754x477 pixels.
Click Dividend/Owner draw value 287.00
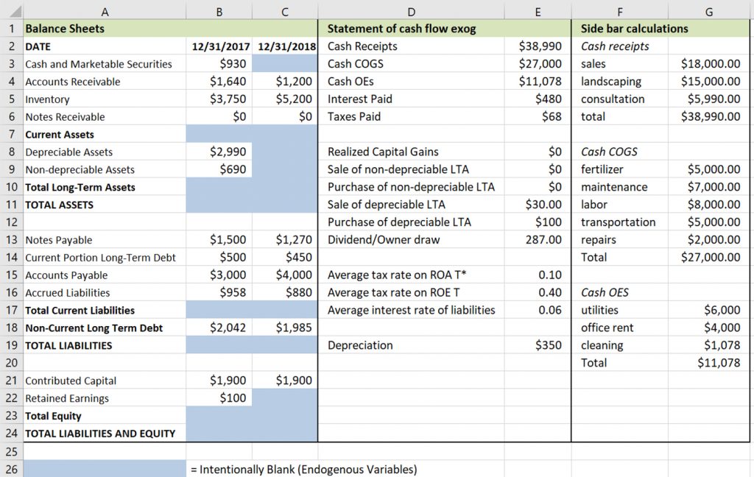(544, 240)
